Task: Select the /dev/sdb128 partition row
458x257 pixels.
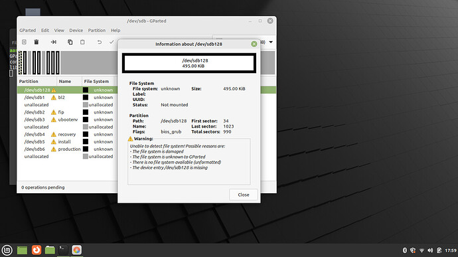Action: (67, 90)
